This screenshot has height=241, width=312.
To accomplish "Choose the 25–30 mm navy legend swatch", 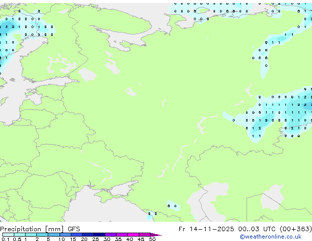I will pos(99,235).
